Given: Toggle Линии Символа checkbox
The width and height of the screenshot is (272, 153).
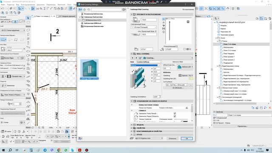Looking at the screenshot, I should tap(135, 119).
